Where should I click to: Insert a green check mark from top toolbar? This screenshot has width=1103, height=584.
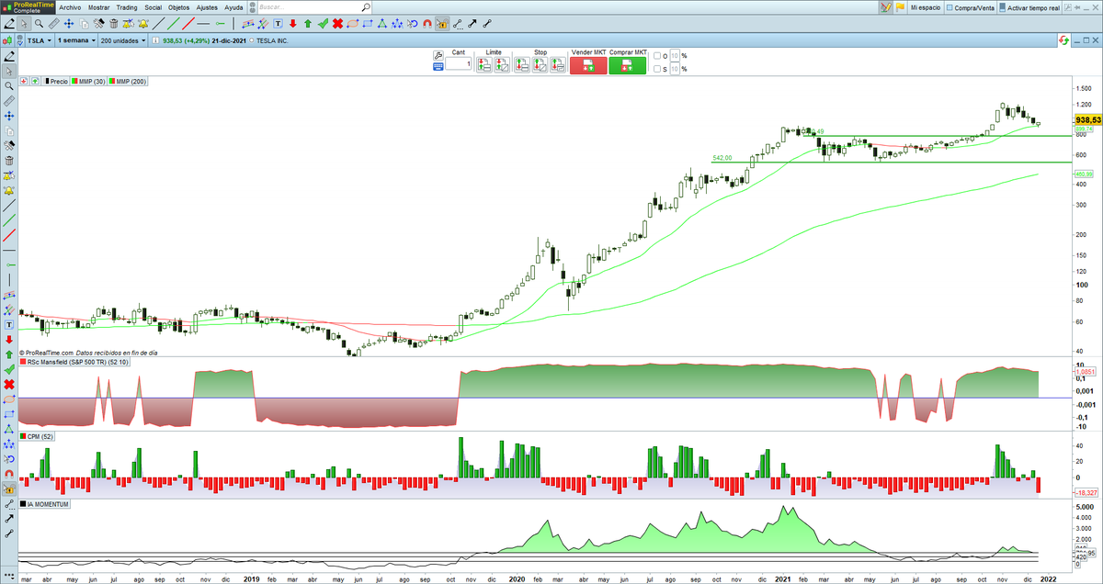coord(323,23)
